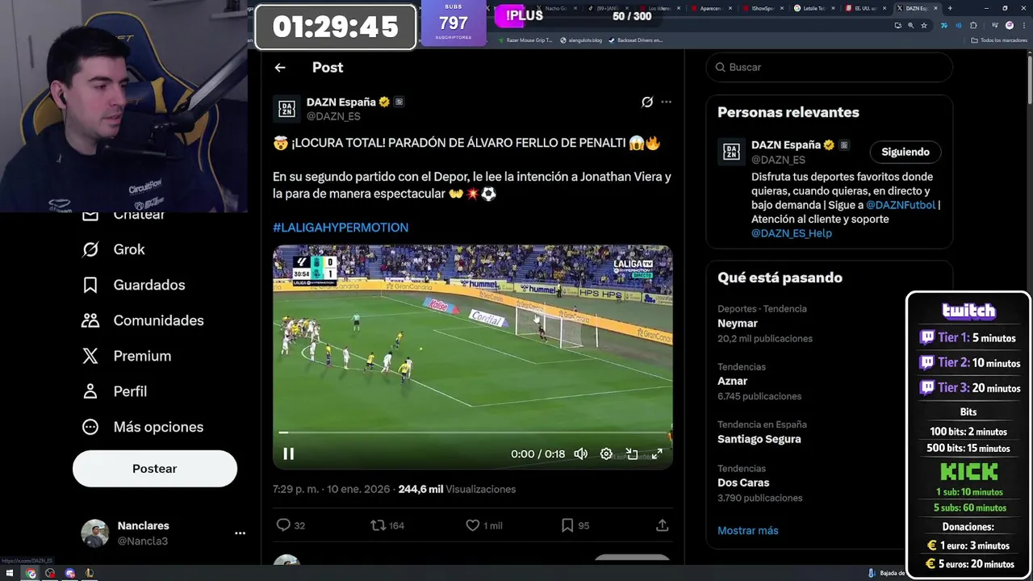Open a new Chrome tab

(950, 8)
